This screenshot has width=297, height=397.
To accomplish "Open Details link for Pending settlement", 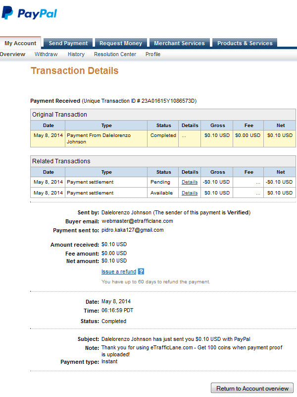I will tap(190, 182).
